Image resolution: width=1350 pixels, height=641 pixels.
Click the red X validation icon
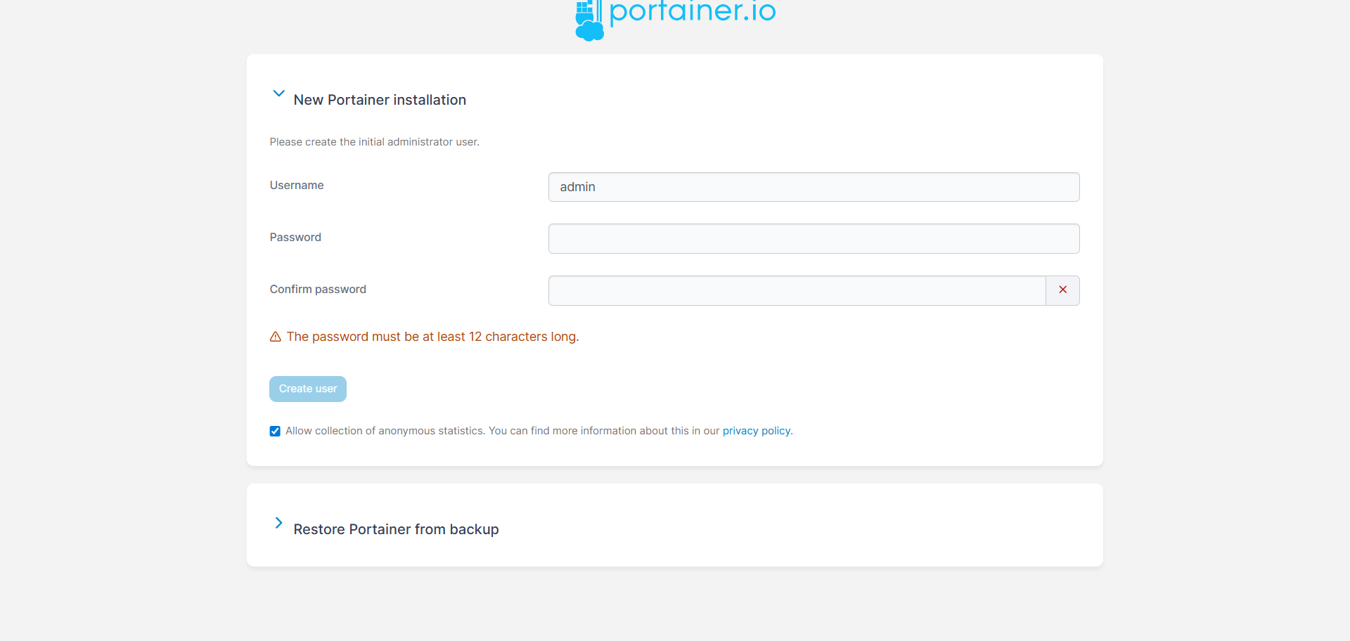1062,290
